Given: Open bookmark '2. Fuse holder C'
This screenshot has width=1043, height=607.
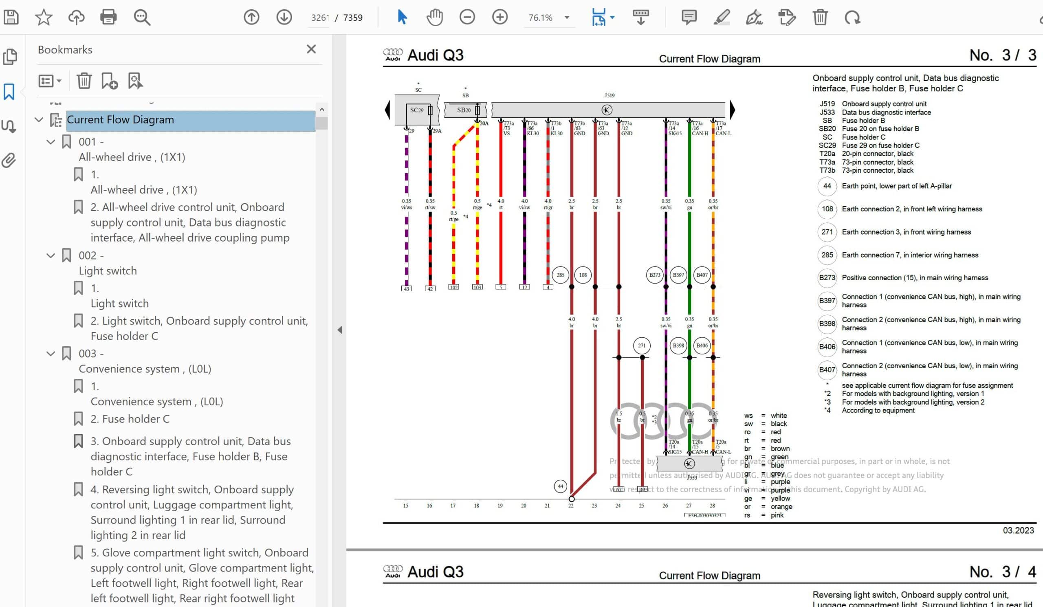Looking at the screenshot, I should tap(130, 419).
